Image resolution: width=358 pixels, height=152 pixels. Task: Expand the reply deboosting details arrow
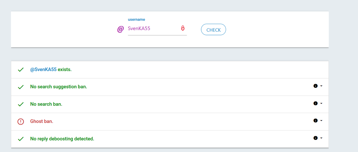321,138
